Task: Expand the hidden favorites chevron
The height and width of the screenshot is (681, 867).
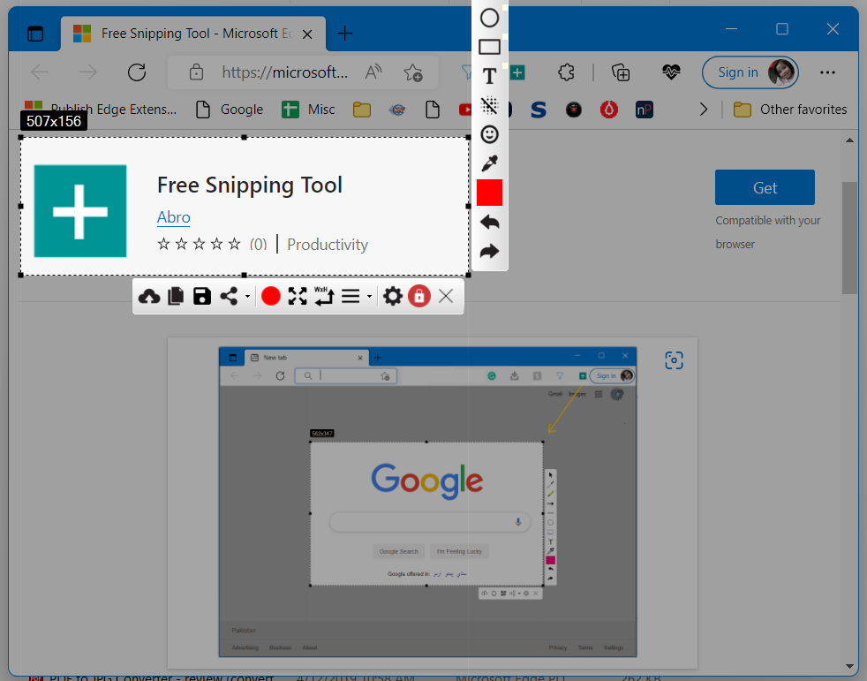Action: point(704,109)
